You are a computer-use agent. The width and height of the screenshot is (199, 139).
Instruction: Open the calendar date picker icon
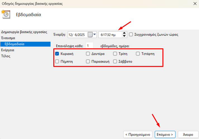90,34
